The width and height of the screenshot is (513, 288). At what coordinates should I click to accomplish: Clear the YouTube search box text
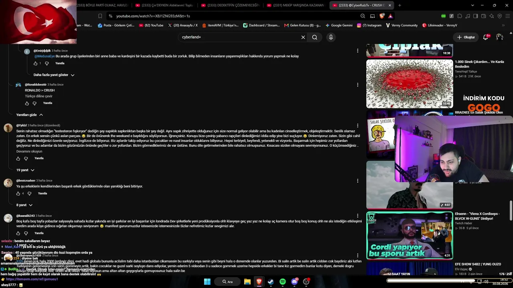click(x=303, y=37)
